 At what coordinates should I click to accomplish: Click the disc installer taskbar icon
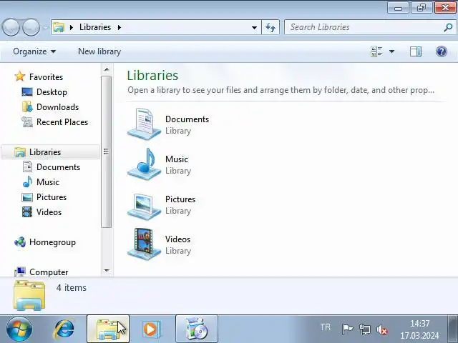pos(197,329)
